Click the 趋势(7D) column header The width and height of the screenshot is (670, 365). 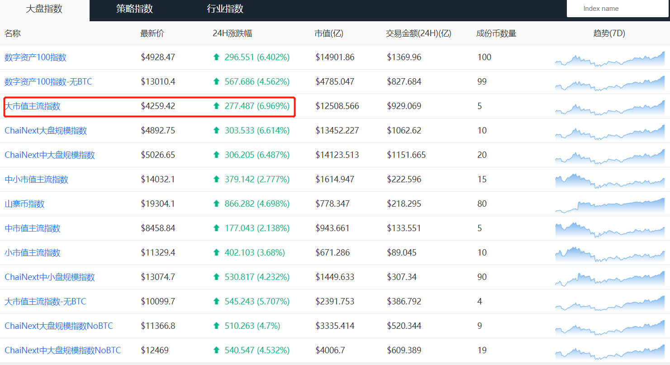click(609, 33)
